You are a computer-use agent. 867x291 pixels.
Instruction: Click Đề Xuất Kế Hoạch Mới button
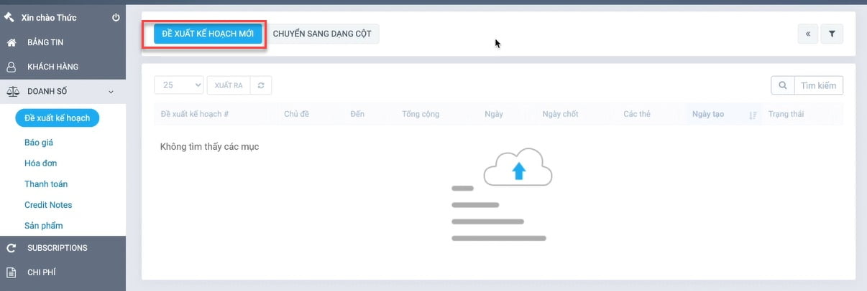click(208, 34)
